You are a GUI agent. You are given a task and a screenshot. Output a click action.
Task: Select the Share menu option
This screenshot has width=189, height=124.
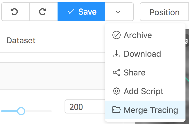pos(145,73)
